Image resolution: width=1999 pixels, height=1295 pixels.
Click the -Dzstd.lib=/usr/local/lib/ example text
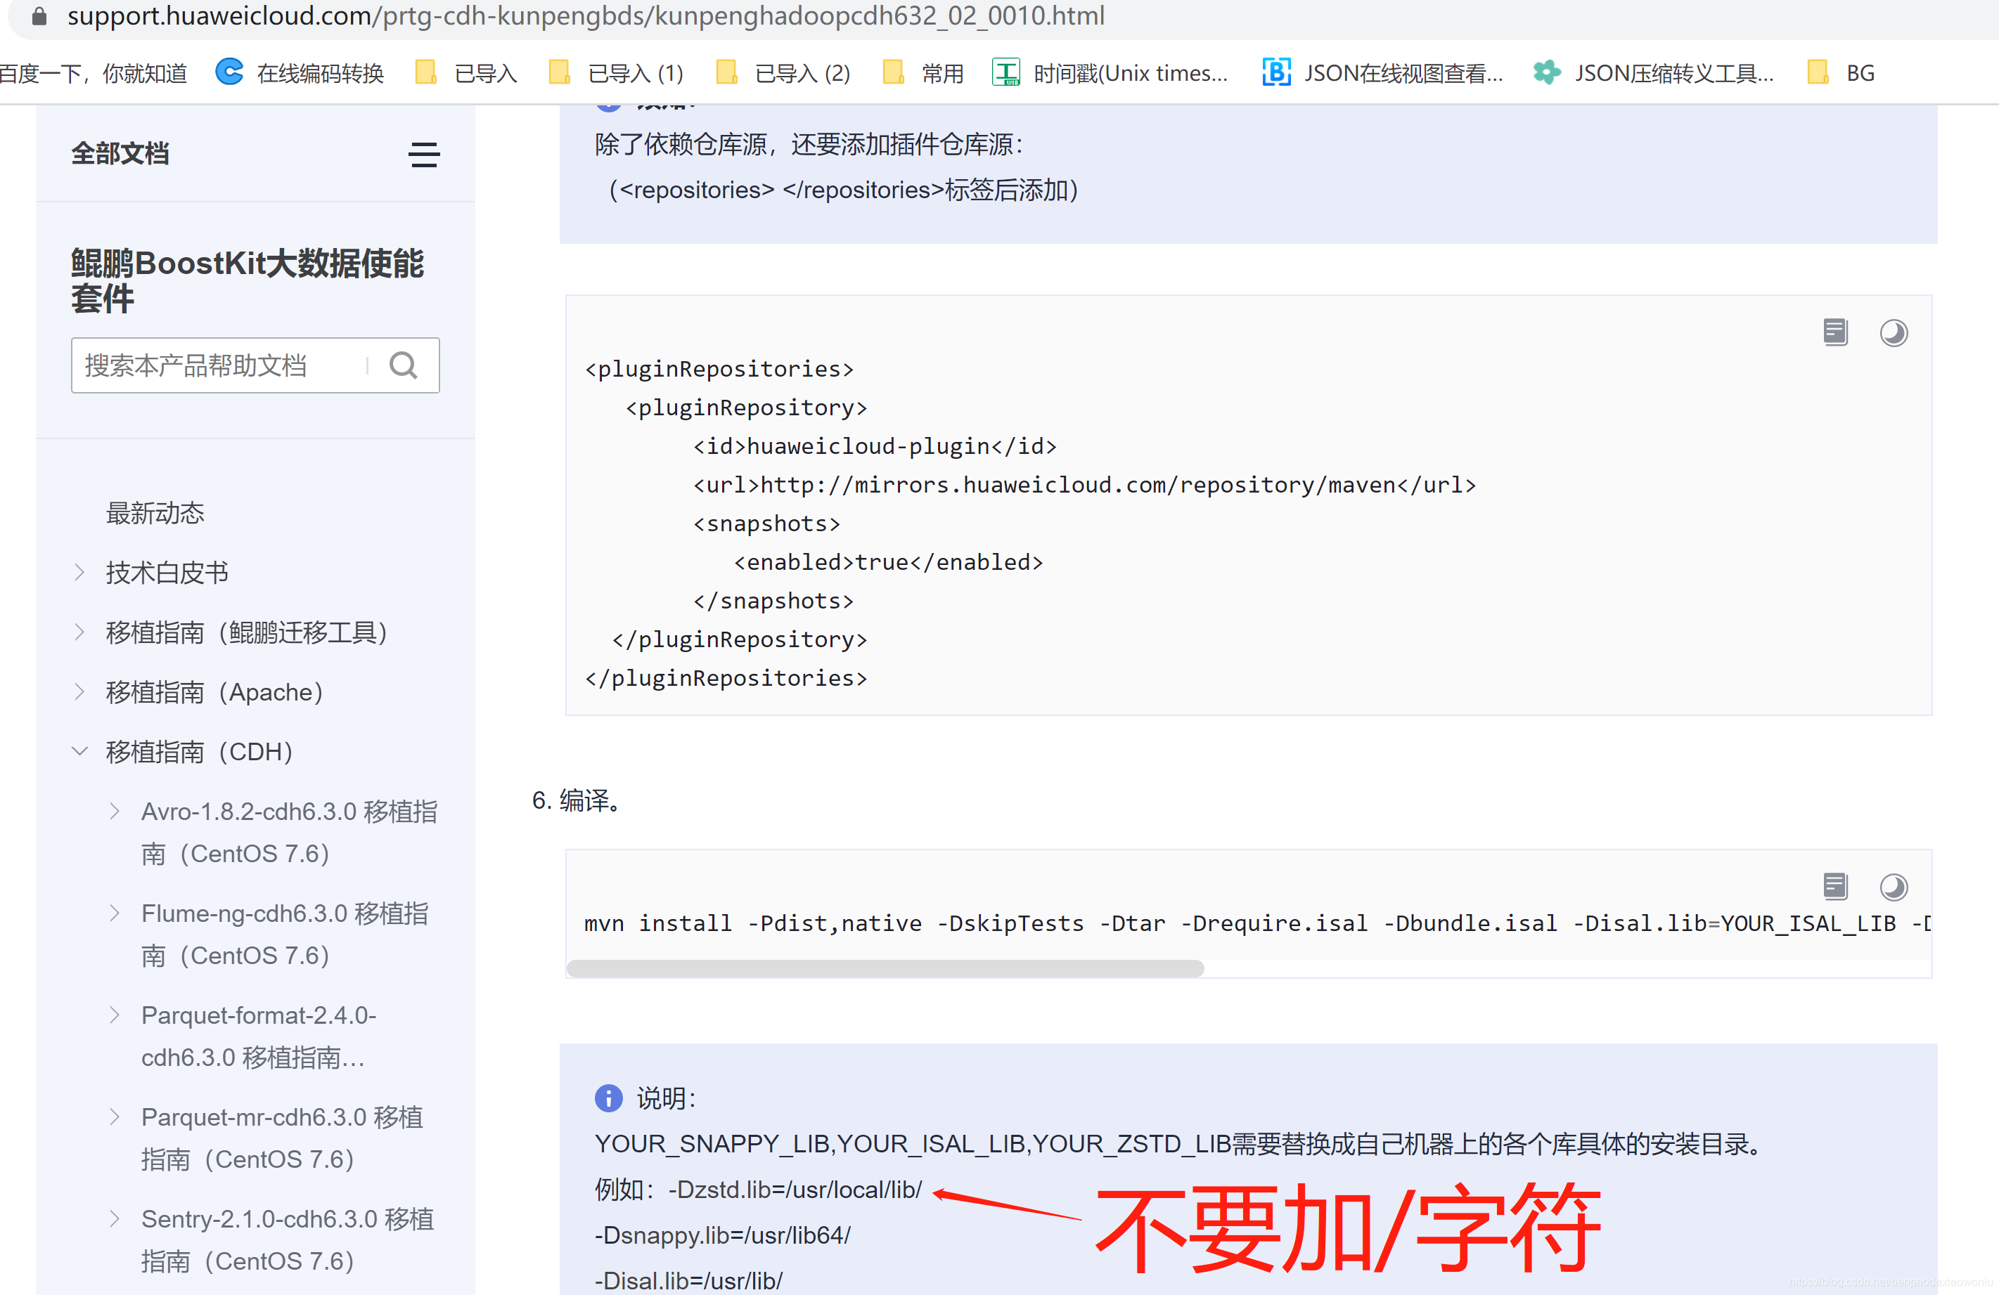(795, 1190)
